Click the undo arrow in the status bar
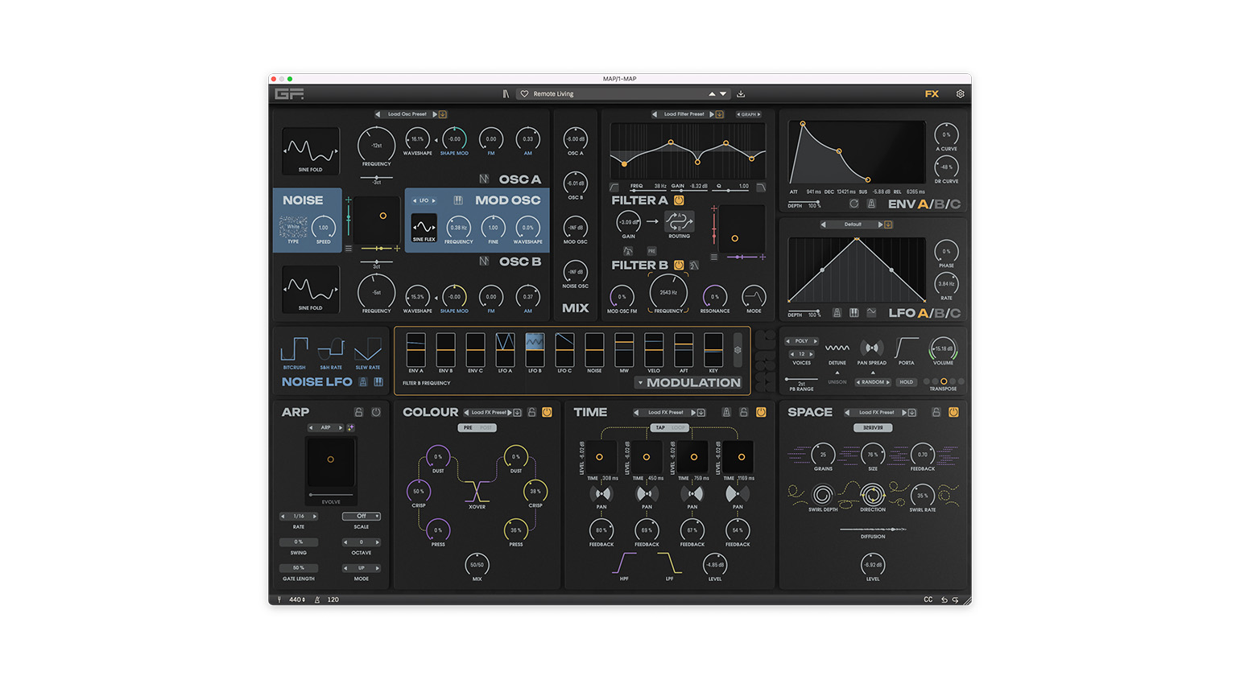This screenshot has height=684, width=1240. point(944,600)
